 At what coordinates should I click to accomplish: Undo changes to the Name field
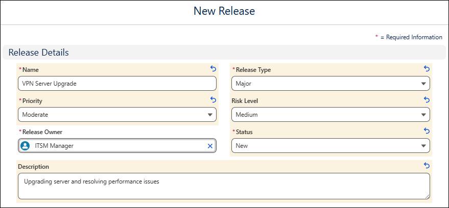coord(213,69)
